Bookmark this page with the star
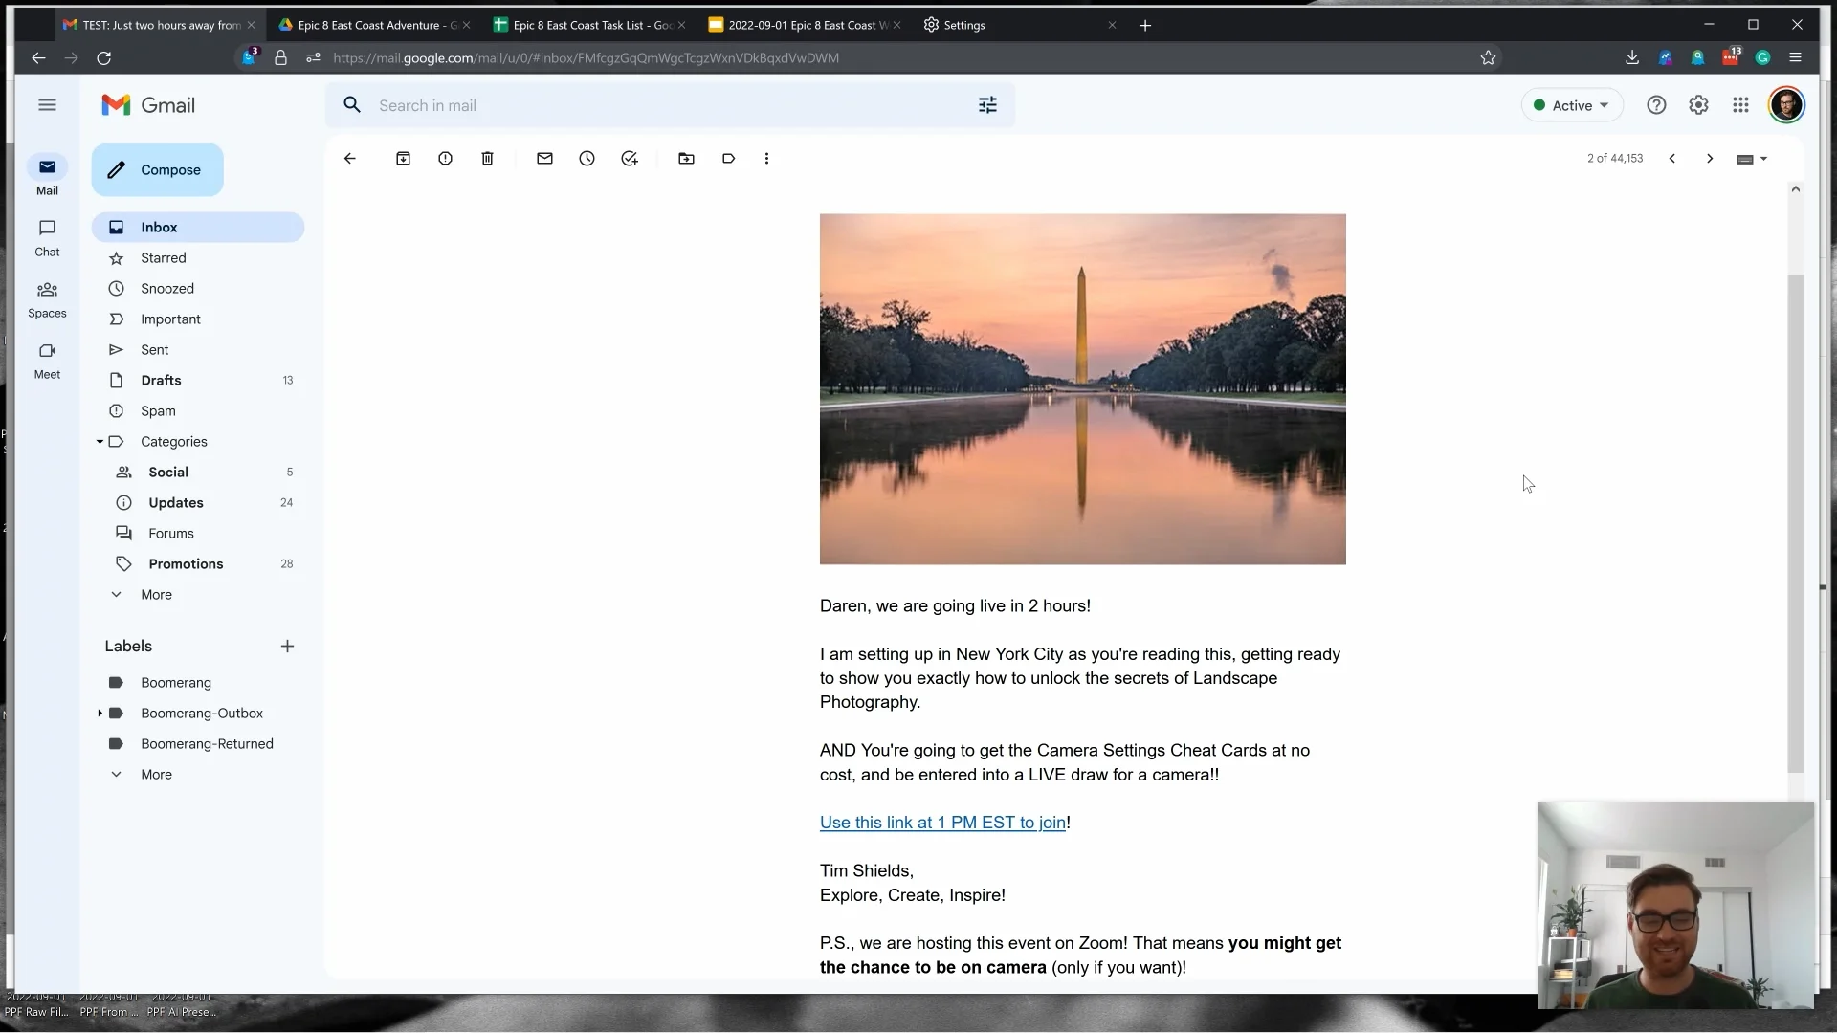 coord(1488,57)
